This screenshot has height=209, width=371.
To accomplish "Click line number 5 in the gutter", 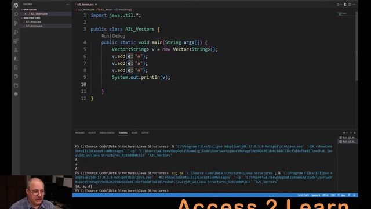I will (x=85, y=49).
